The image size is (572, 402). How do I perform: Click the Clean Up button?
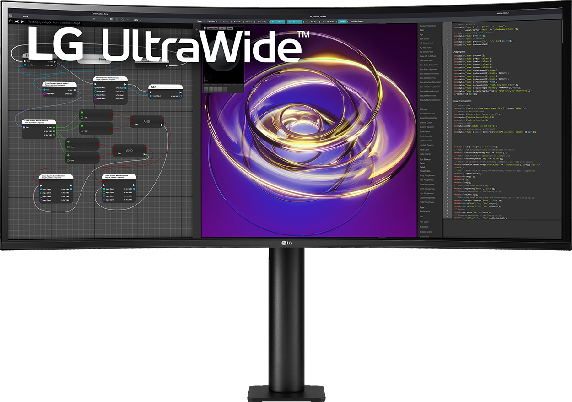coord(262,22)
